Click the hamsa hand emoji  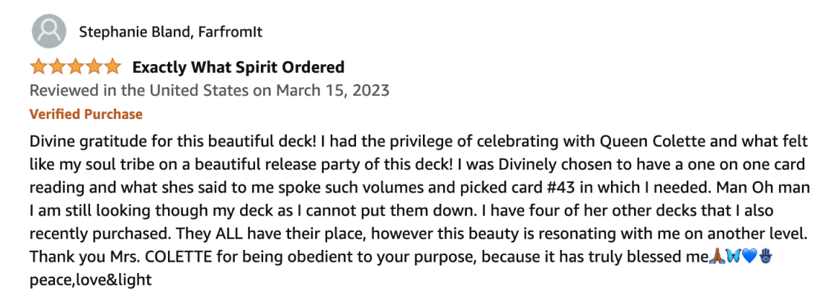[x=766, y=257]
